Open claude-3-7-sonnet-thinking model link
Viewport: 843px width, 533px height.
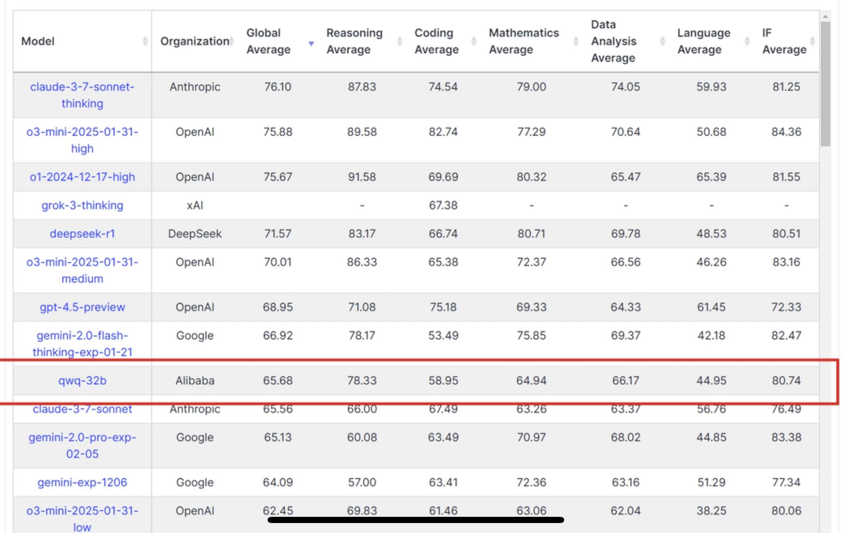(82, 95)
